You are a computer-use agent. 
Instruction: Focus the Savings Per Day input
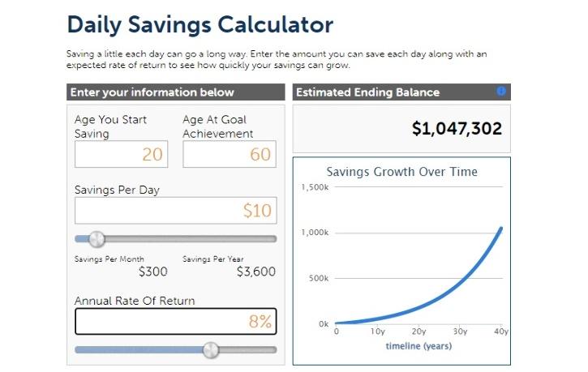[x=175, y=211]
